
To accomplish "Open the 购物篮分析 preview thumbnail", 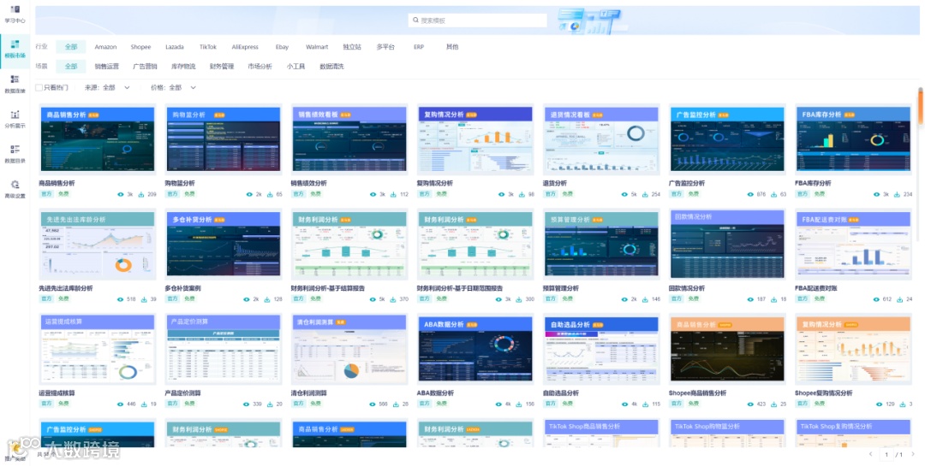I will point(223,139).
